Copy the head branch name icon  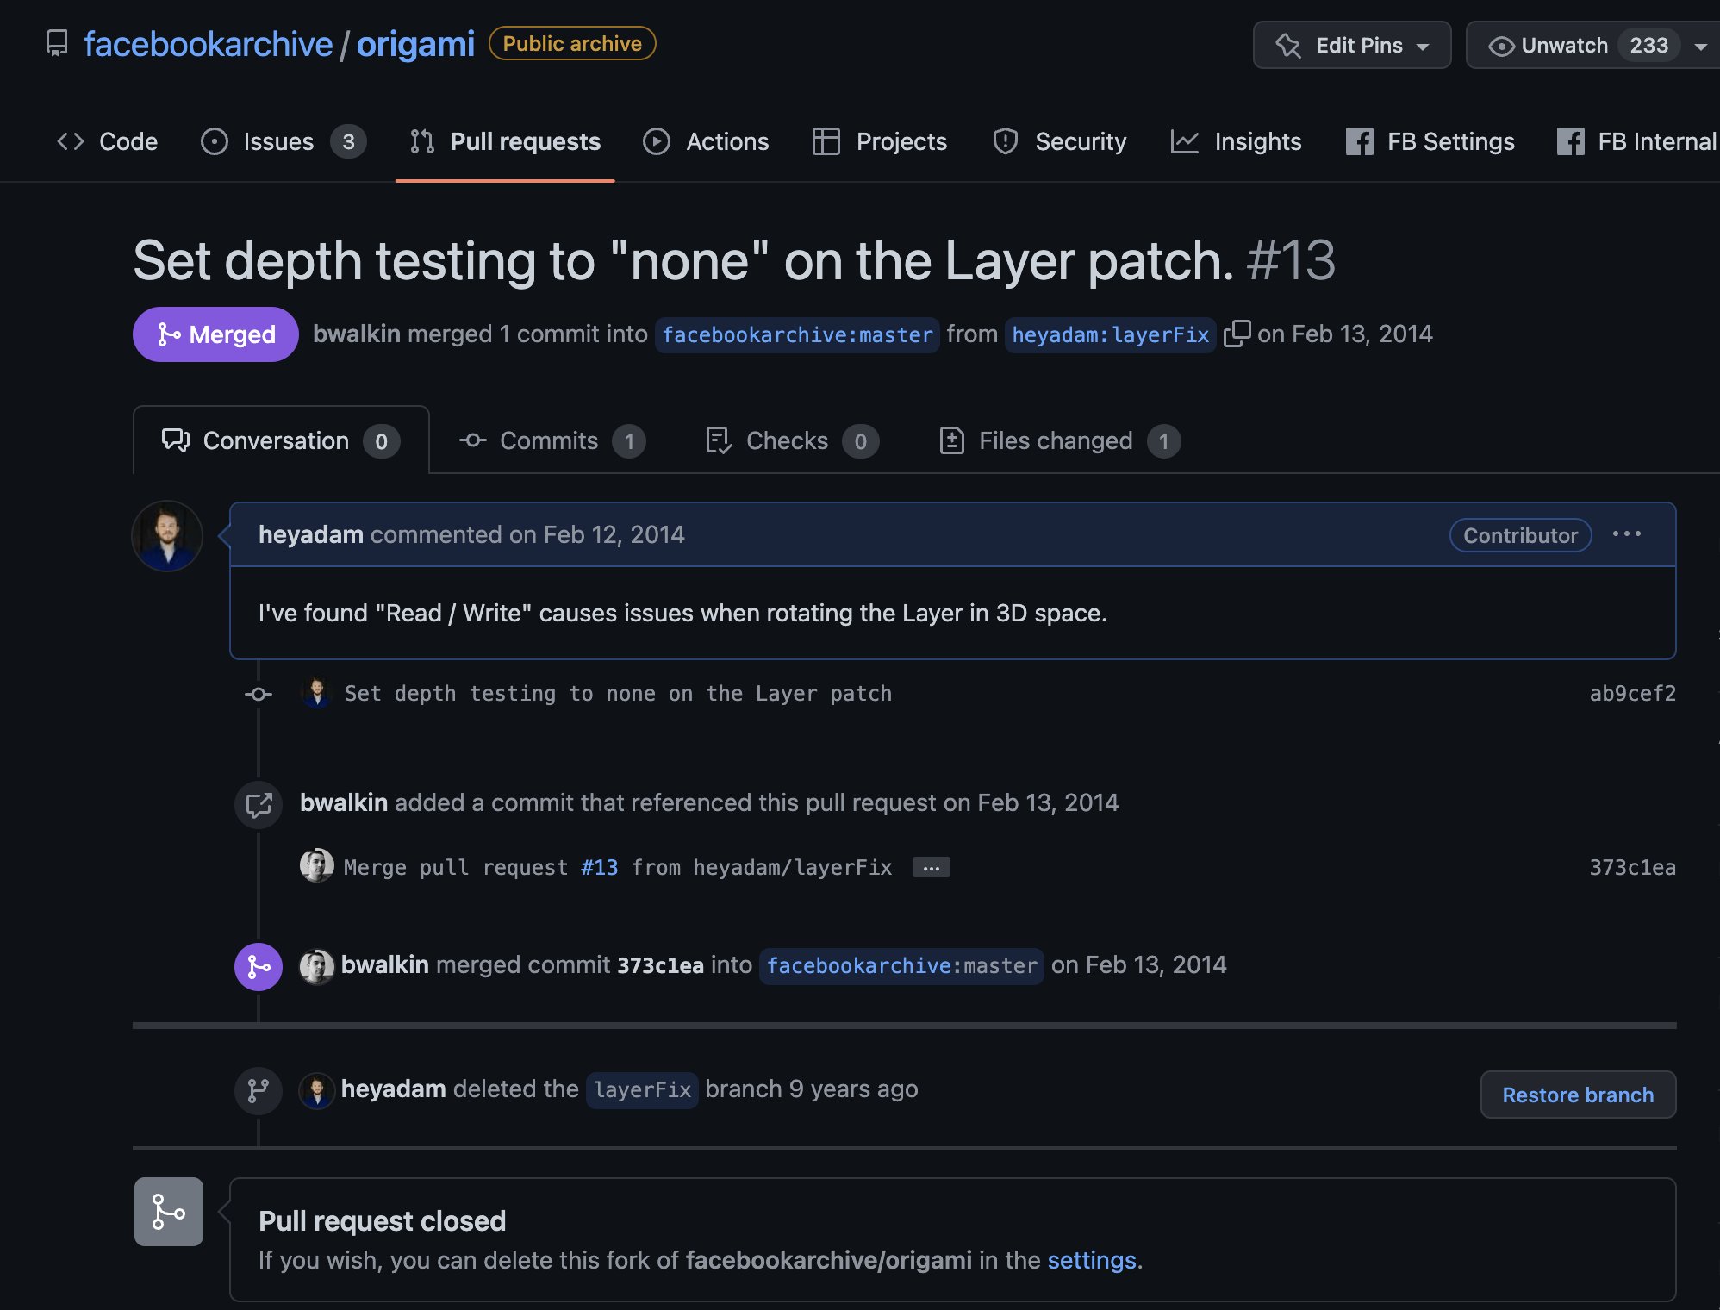coord(1237,334)
